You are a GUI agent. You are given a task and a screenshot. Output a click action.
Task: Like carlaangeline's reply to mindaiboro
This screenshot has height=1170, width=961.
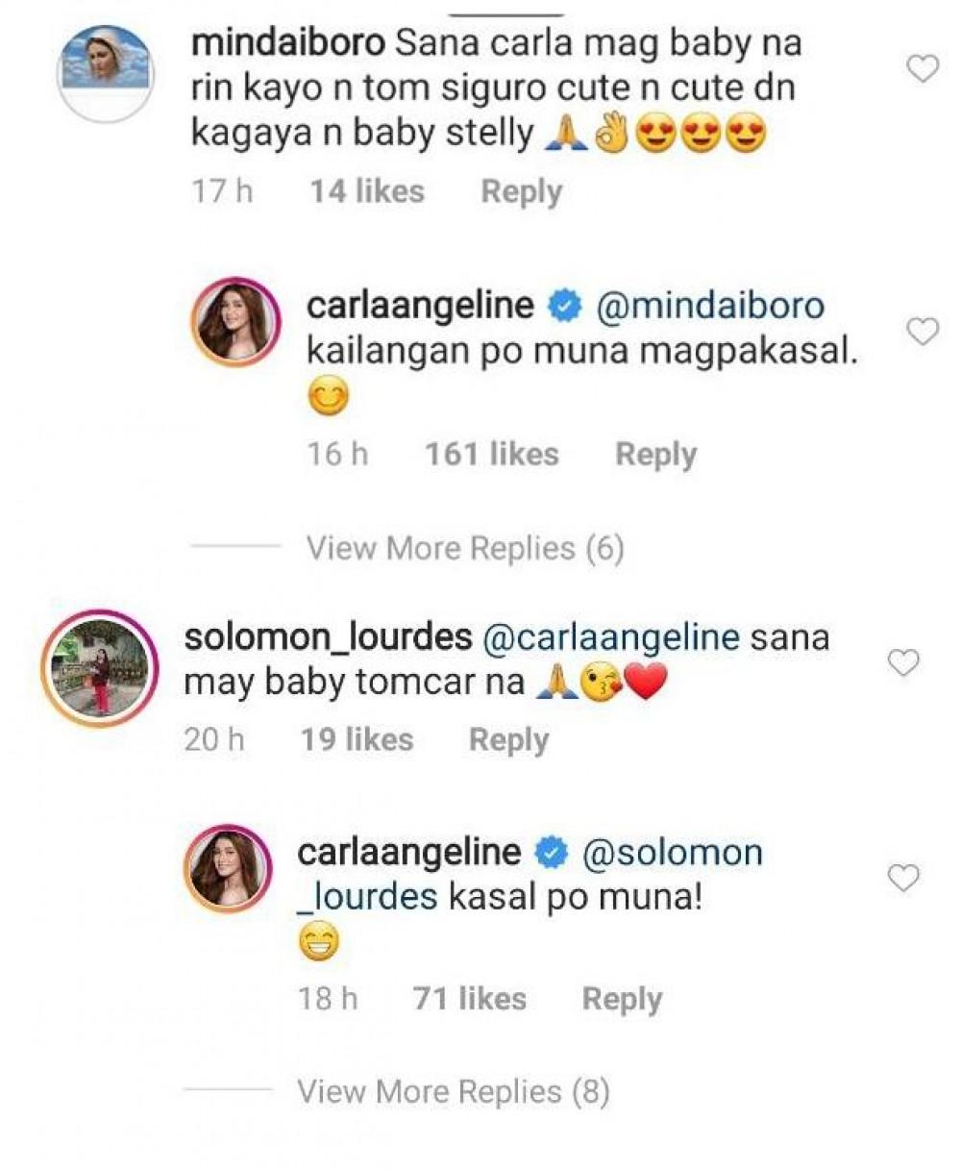(923, 332)
